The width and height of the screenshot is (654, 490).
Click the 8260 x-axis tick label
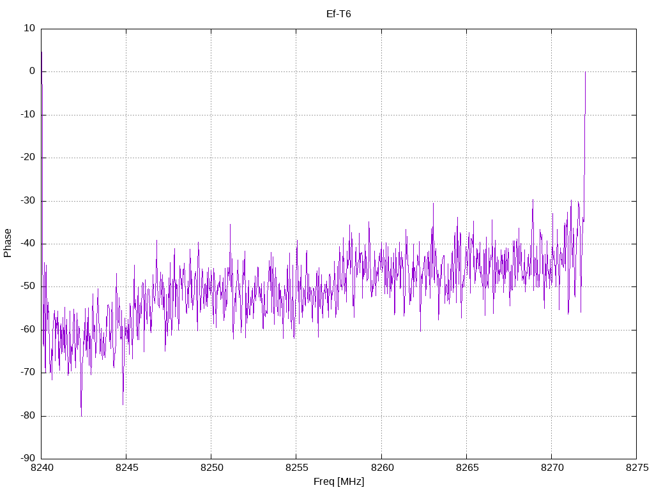coord(382,468)
